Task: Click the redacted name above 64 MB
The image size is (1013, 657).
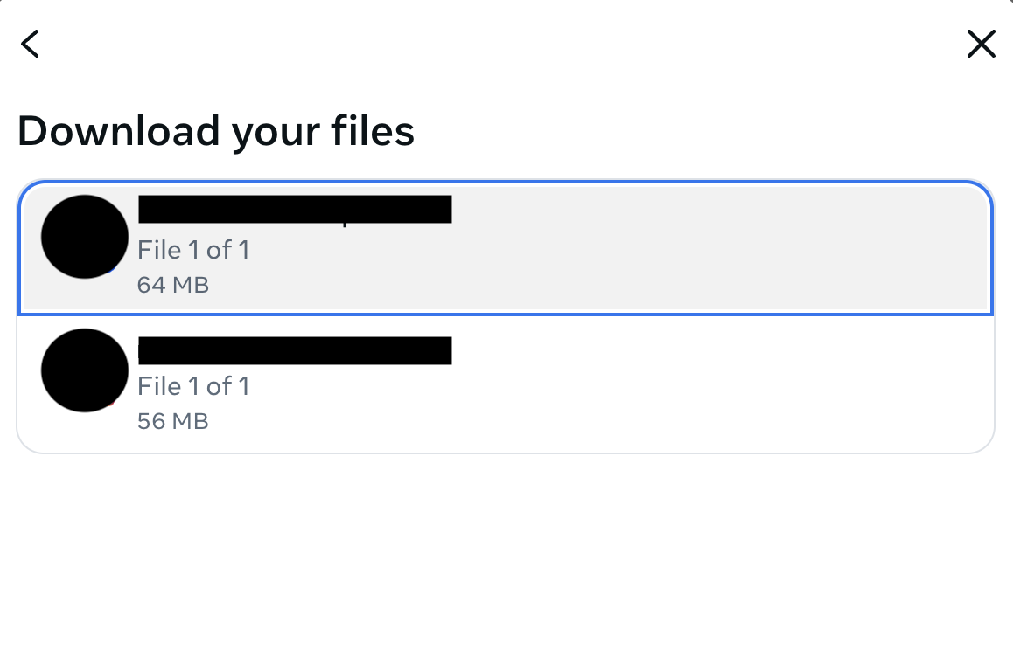Action: point(295,210)
